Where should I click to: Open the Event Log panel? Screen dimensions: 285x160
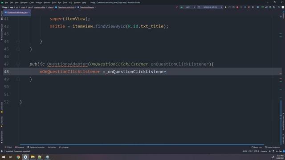256,147
